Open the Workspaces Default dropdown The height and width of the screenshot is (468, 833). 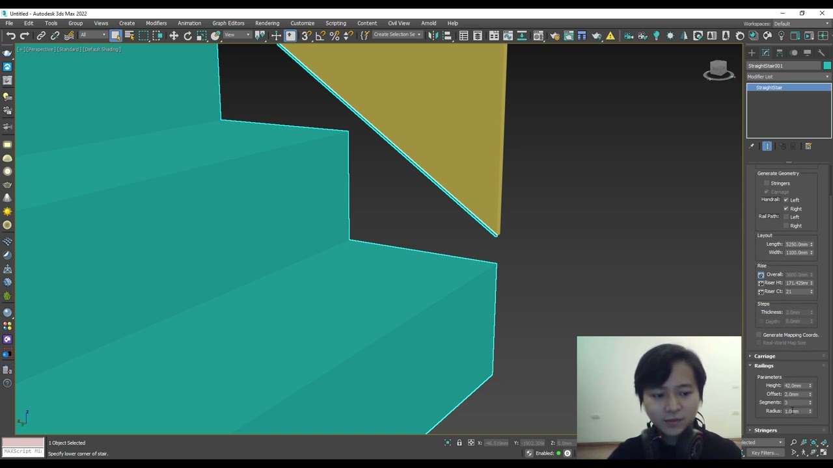coord(801,24)
